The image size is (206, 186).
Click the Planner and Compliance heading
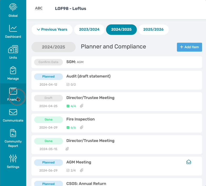(113, 47)
